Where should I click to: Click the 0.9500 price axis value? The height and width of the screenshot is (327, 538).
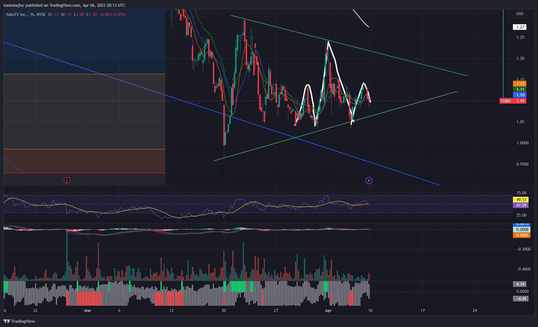[522, 164]
